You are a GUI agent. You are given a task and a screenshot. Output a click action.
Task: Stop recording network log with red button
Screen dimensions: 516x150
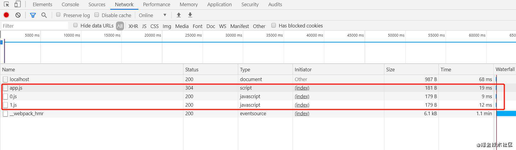coord(6,15)
